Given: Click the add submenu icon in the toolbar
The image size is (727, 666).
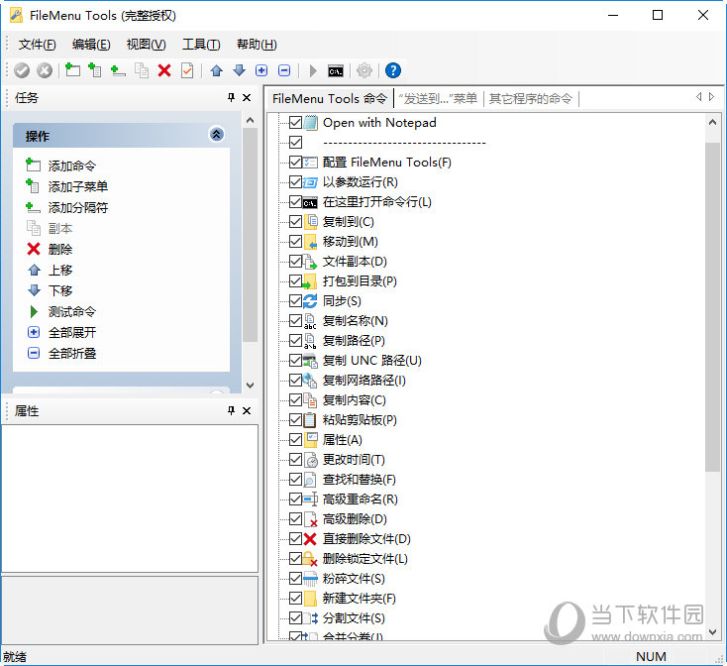Looking at the screenshot, I should 95,70.
